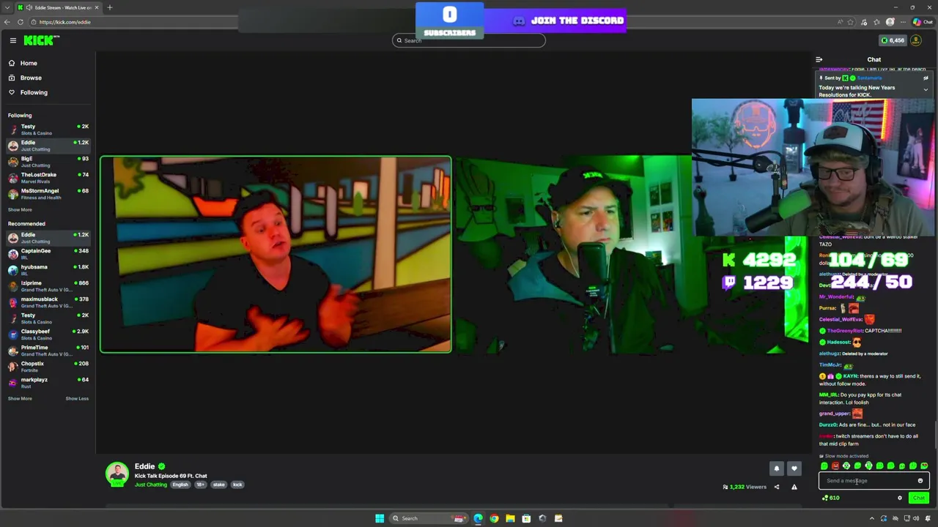Focus the Send a message field
This screenshot has width=938, height=527.
click(x=874, y=481)
